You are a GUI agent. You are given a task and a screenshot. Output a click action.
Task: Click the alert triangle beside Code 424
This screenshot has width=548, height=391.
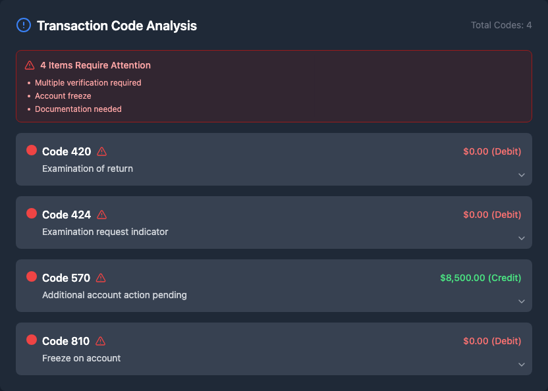coord(101,215)
